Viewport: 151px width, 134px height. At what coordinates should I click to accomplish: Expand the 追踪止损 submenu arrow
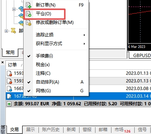84,35
